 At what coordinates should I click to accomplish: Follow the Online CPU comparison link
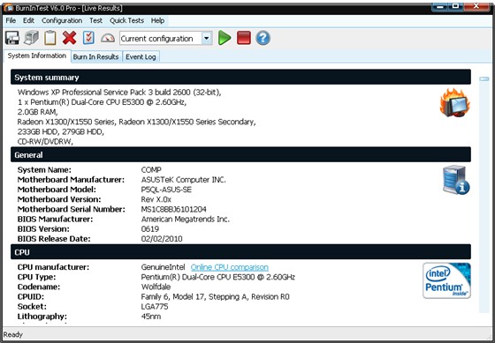(230, 267)
